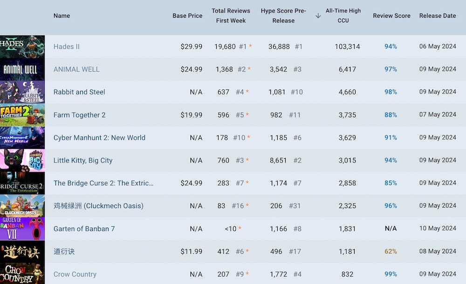Select the 6,417 CCU value
This screenshot has height=284, width=466.
(347, 69)
